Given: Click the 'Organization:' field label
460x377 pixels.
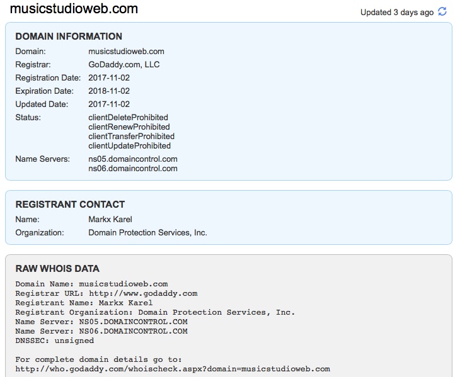Looking at the screenshot, I should click(x=39, y=232).
